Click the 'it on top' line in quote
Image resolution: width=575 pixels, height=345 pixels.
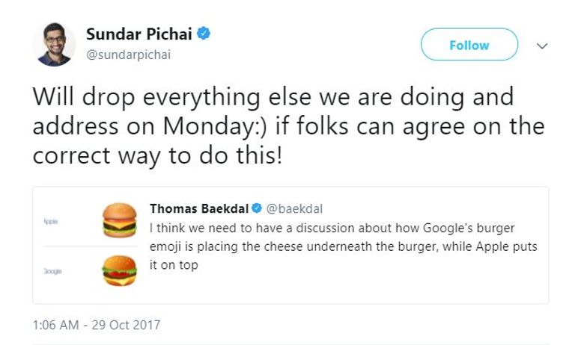click(x=174, y=264)
